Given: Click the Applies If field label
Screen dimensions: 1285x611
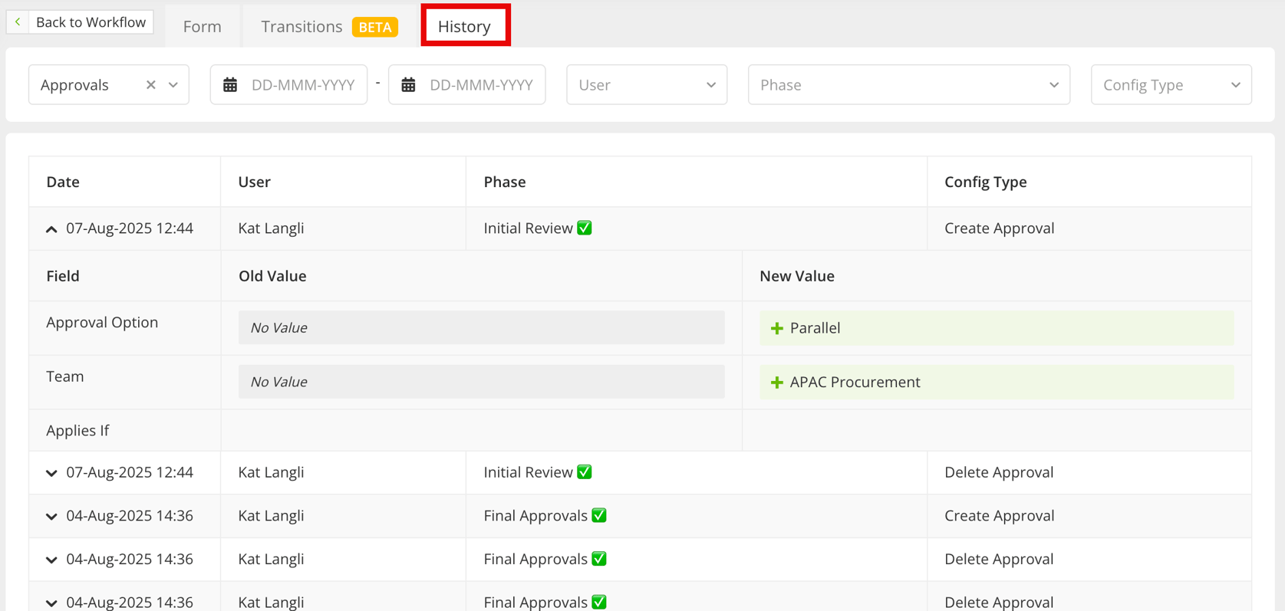Looking at the screenshot, I should pos(77,431).
